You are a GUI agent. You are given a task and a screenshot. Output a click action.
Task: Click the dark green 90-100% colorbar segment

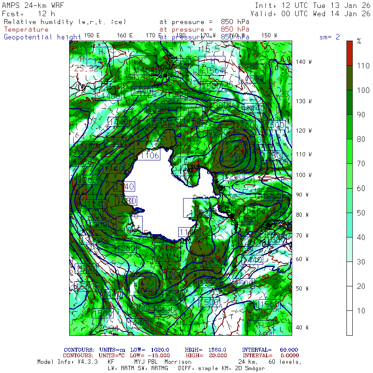[x=349, y=102]
